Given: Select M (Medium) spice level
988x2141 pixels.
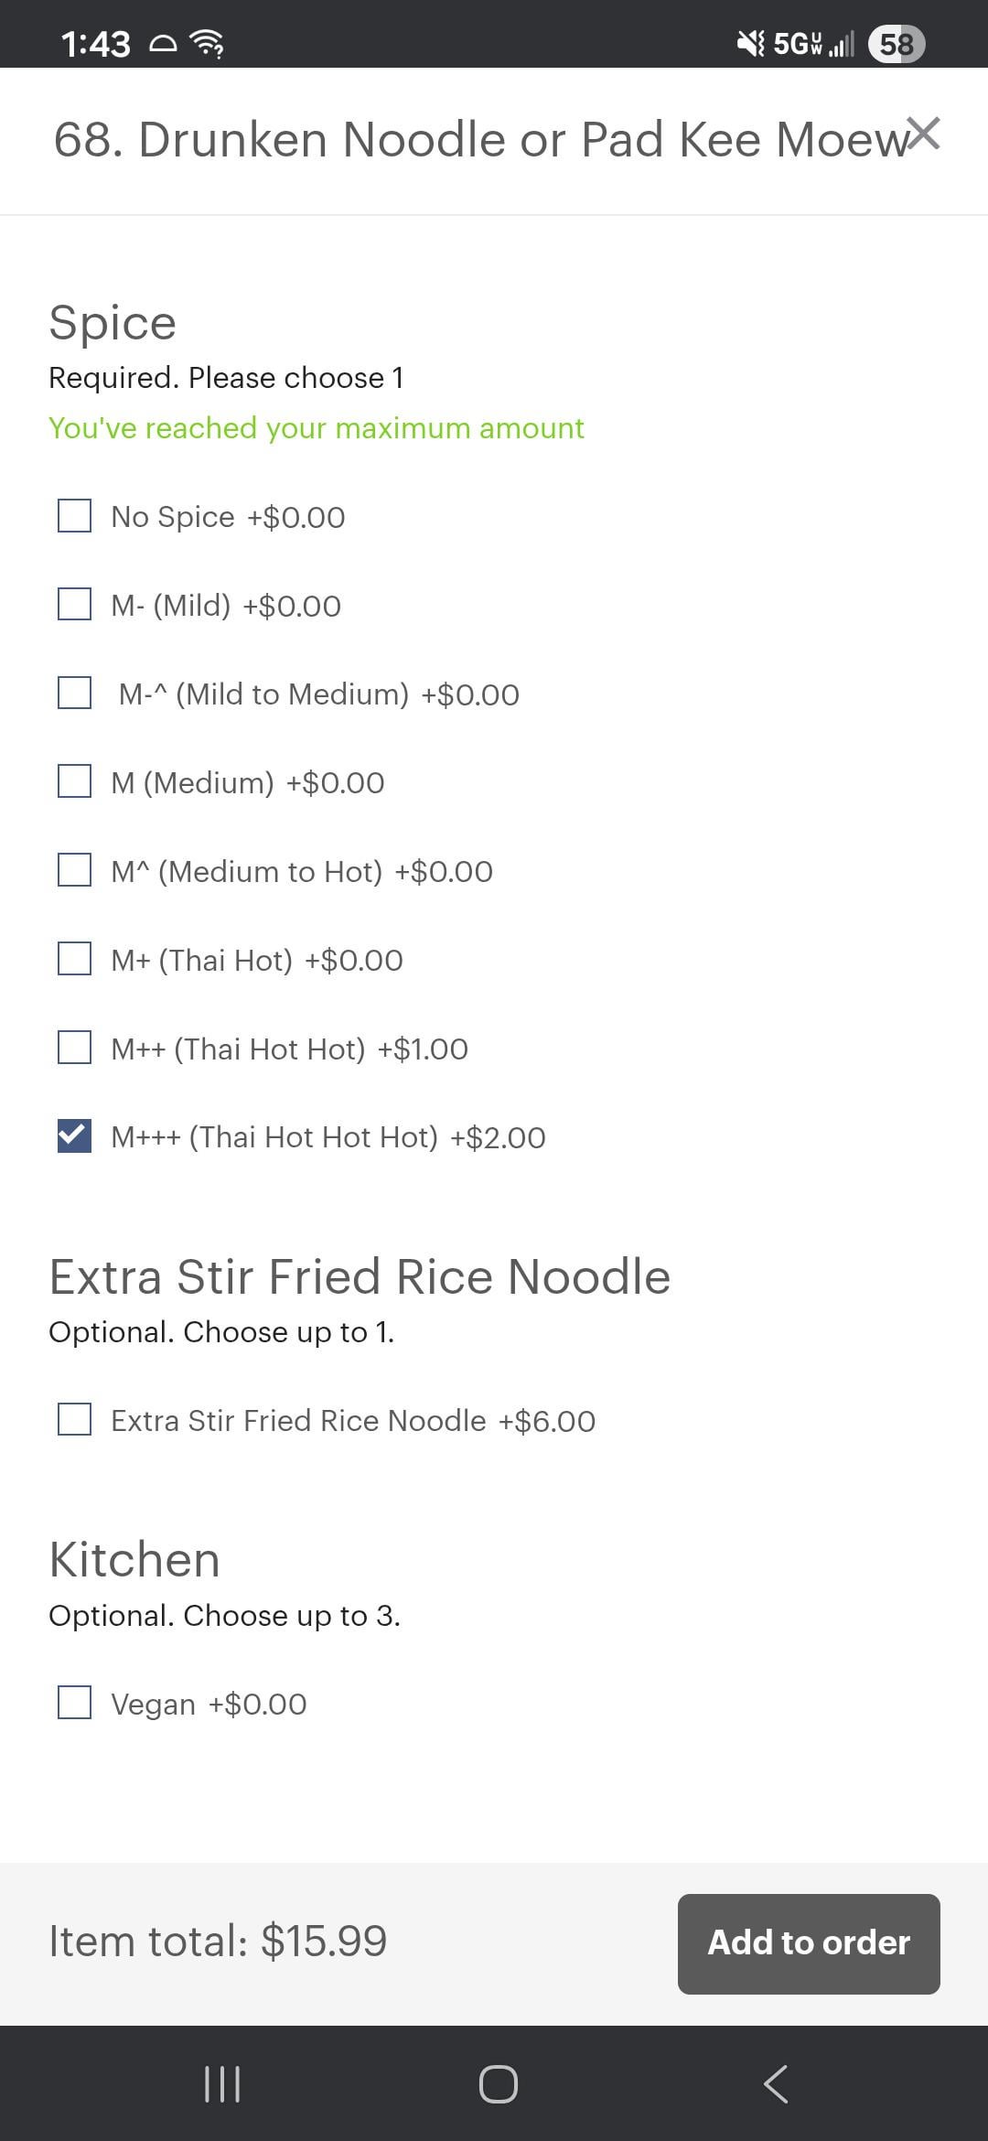Looking at the screenshot, I should tap(74, 782).
